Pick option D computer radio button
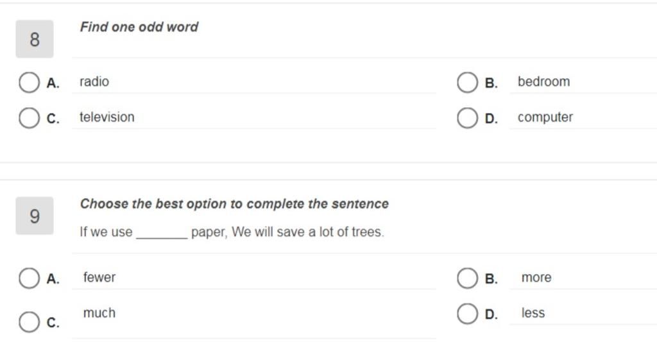This screenshot has height=342, width=657. (x=467, y=118)
